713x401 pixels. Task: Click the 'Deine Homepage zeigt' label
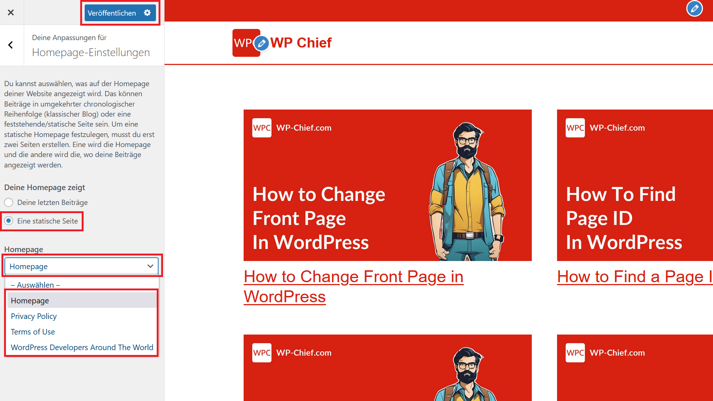coord(45,188)
